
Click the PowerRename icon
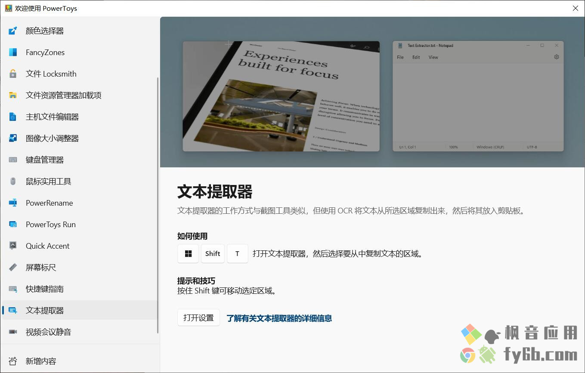click(13, 203)
